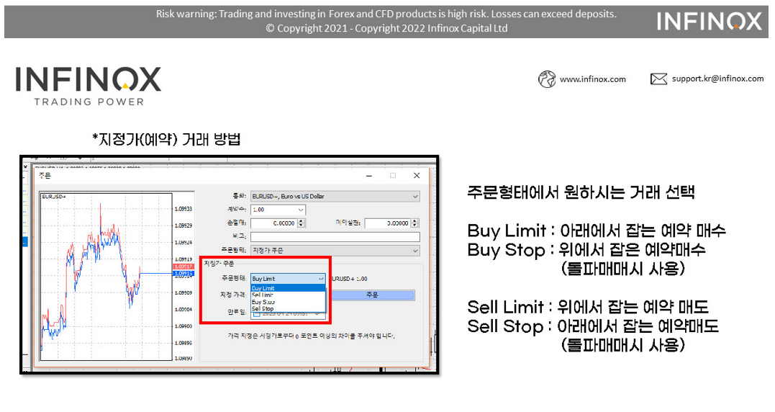Image resolution: width=775 pixels, height=412 pixels.
Task: Choose Sell Limit in the dropdown list
Action: pyautogui.click(x=288, y=295)
